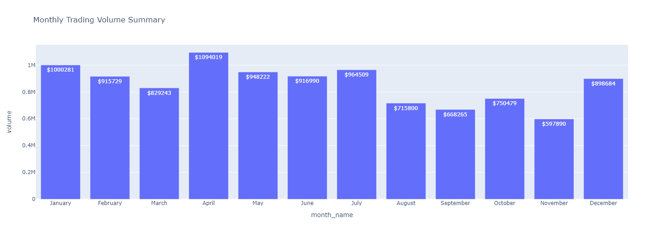Click the 'September' x-axis tick label

click(x=455, y=203)
